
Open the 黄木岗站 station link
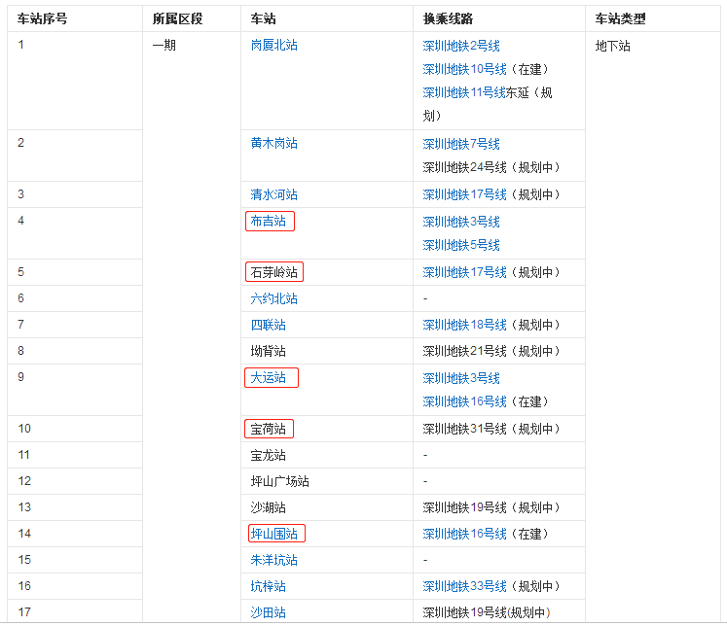pos(273,144)
